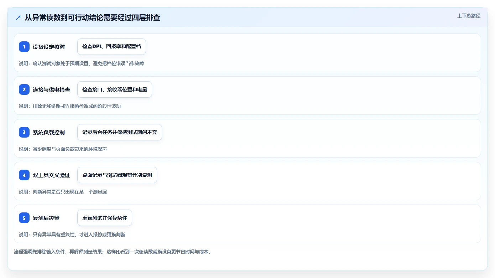Viewport: 495px width, 278px height.
Task: Click the 上下游路径 label
Action: coord(469,16)
